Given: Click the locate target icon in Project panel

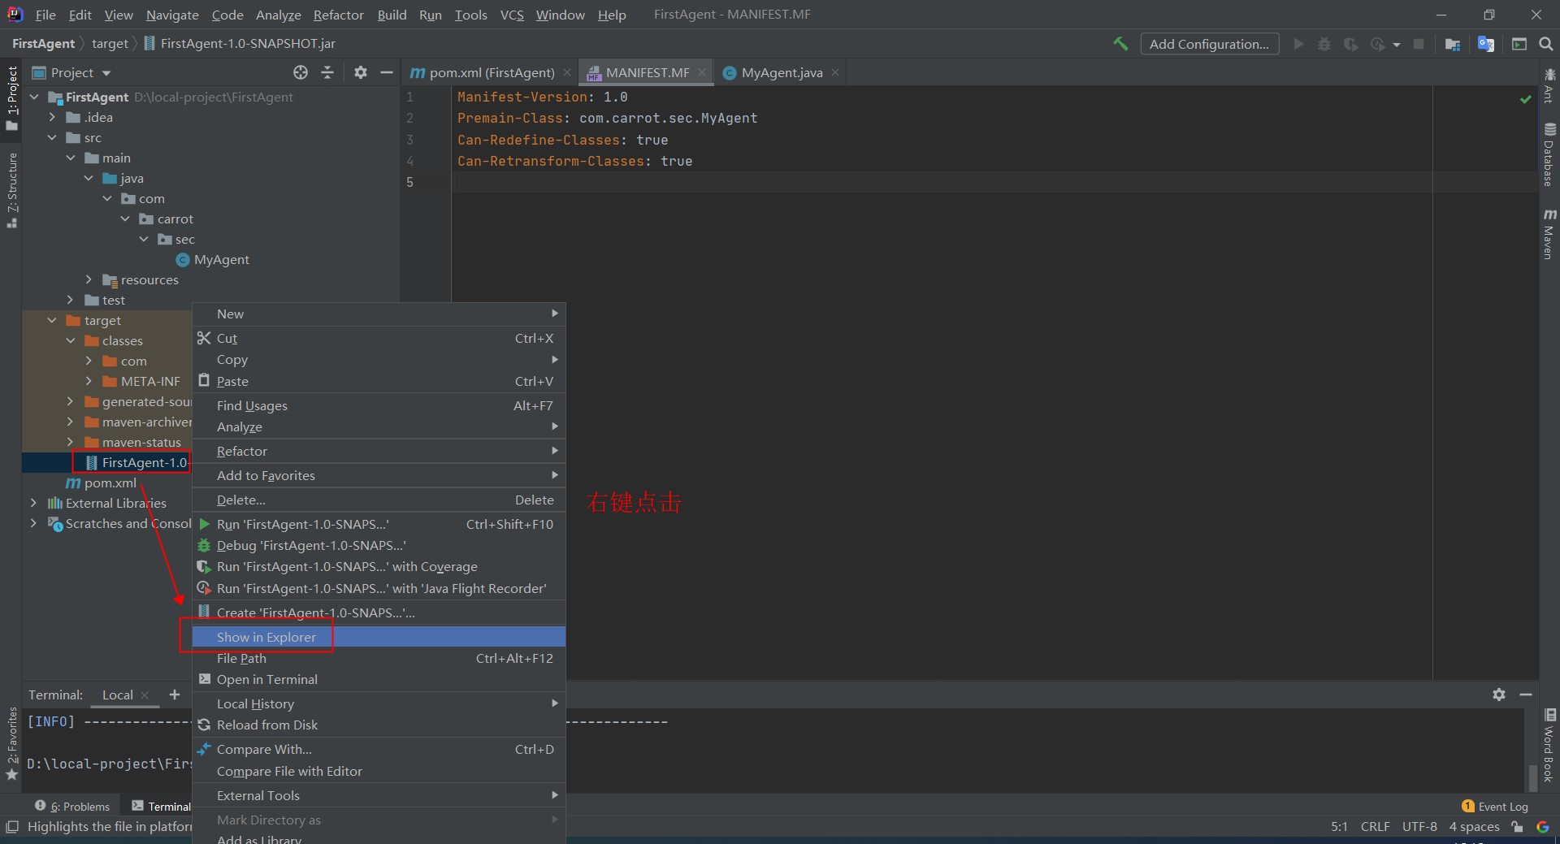Looking at the screenshot, I should point(301,72).
